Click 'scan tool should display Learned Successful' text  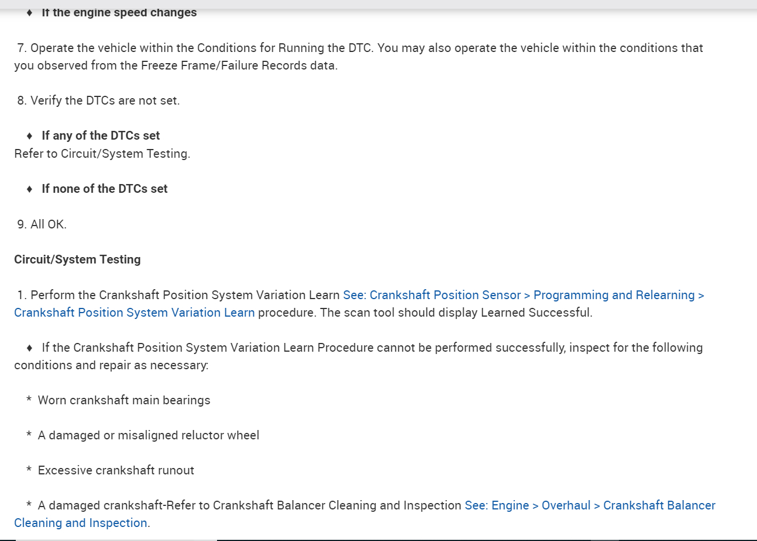[456, 313]
